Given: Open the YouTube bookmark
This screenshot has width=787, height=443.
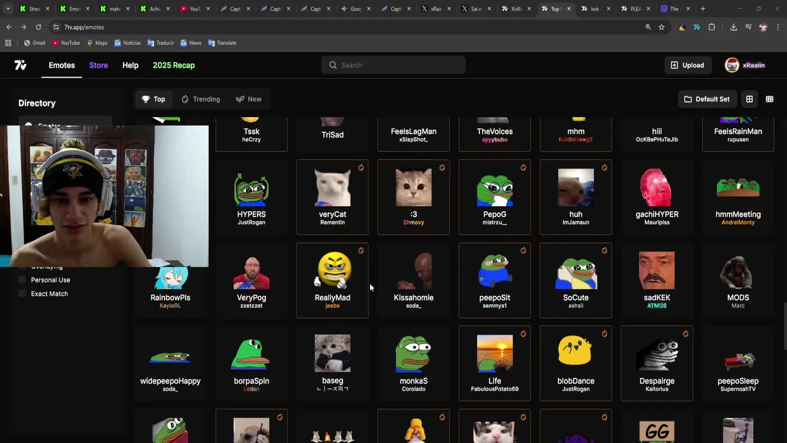Looking at the screenshot, I should pyautogui.click(x=66, y=43).
